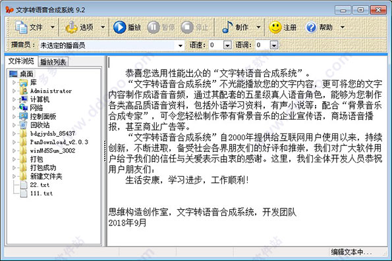The width and height of the screenshot is (392, 261).
Task: Expand the PanDownload_v2.0.3 folder node
Action: [14, 142]
